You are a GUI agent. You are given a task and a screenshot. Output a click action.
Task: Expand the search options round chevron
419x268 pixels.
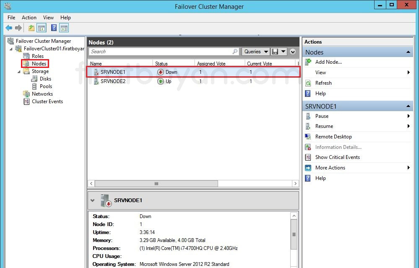pos(293,52)
